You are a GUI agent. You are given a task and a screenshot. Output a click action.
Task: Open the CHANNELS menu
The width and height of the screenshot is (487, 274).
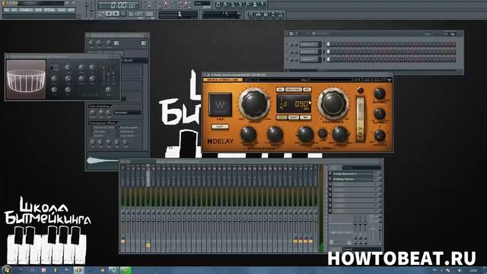[x=26, y=10]
